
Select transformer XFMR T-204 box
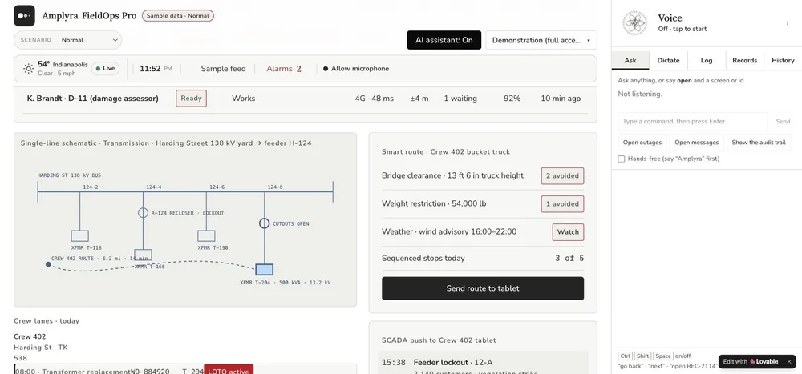tap(265, 269)
